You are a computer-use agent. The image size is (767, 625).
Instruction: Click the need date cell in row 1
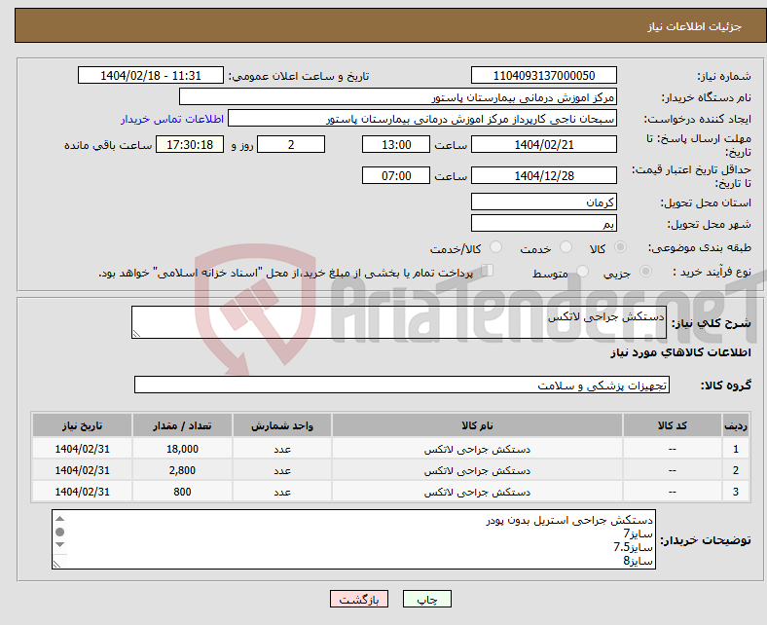[x=82, y=449]
